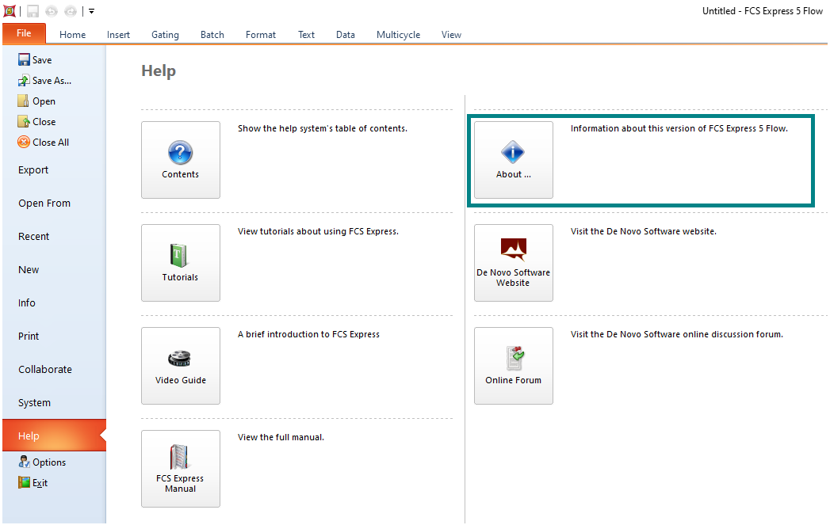Launch the Video Guide film reel icon
Viewport: 830px width, 525px height.
pyautogui.click(x=181, y=365)
